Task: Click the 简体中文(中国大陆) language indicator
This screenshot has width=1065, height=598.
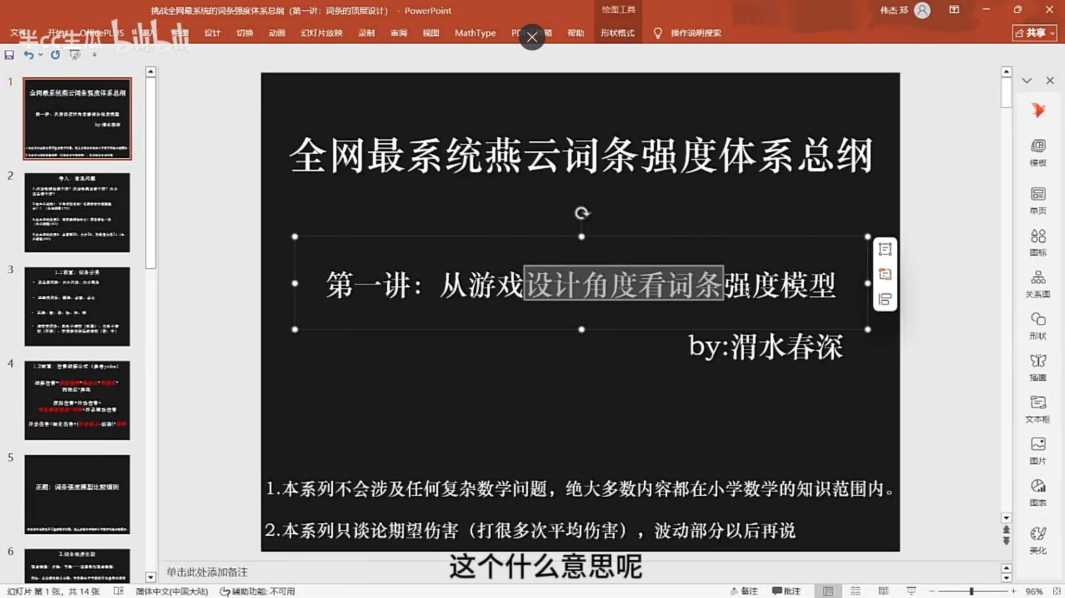Action: coord(172,592)
